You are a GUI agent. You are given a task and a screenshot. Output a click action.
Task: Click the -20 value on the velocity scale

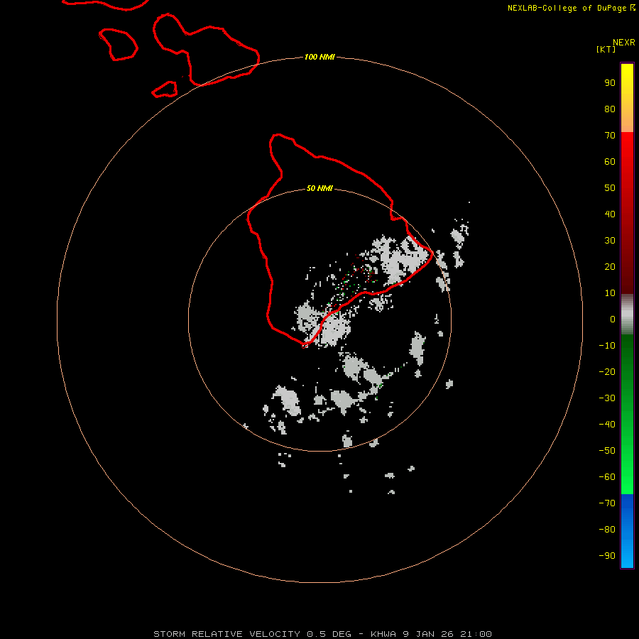coord(607,371)
